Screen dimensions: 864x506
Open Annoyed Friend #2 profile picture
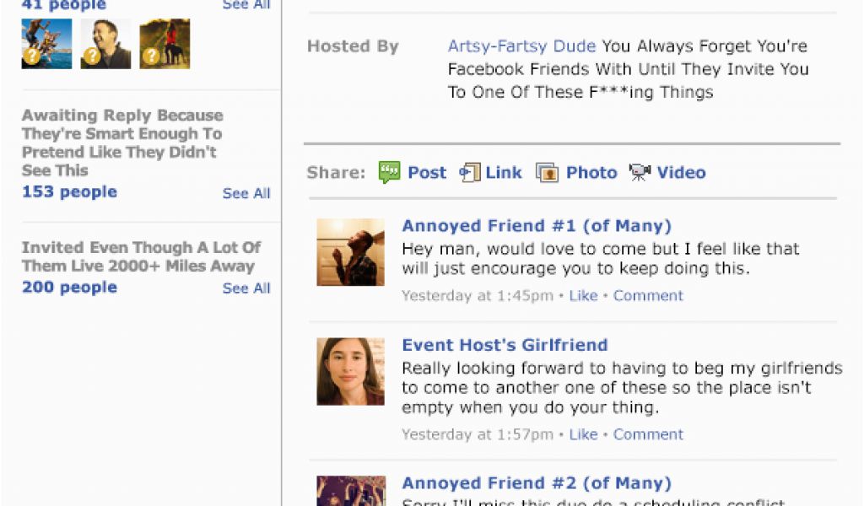click(351, 491)
